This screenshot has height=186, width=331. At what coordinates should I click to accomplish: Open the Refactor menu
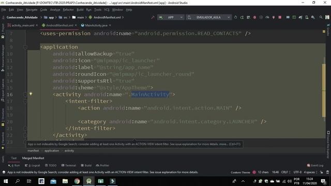click(68, 10)
